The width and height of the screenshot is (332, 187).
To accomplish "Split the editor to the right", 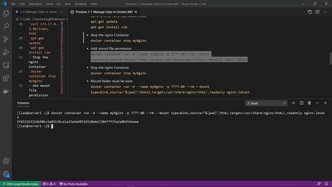I will coord(317,12).
